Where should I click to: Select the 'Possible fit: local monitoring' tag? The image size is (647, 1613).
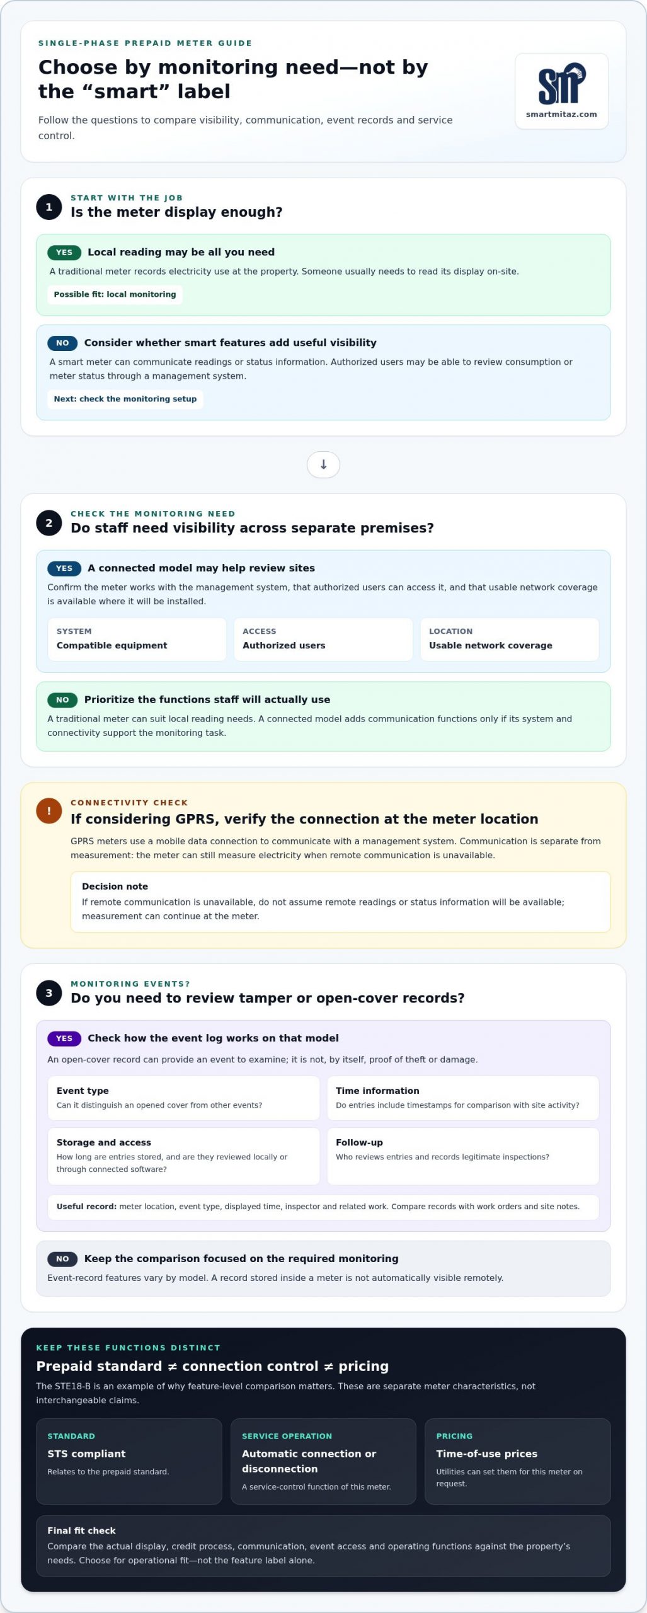115,294
